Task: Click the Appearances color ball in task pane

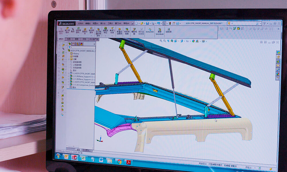Action: point(278,74)
